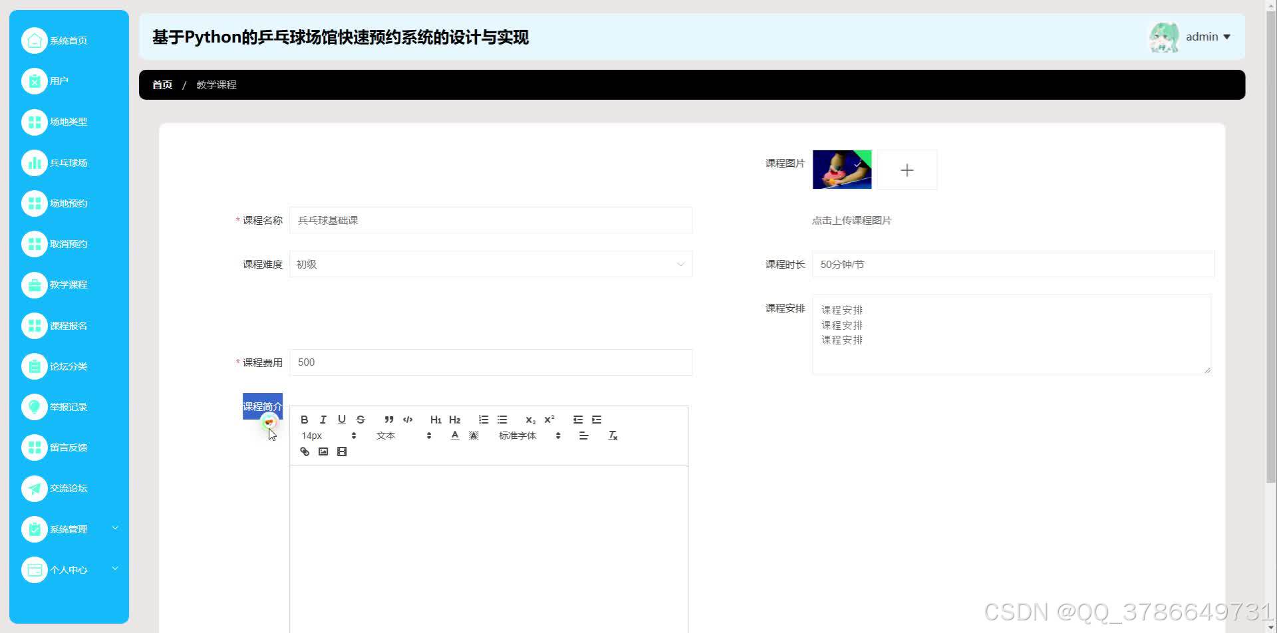
Task: Insert a hyperlink using the link icon
Action: (304, 451)
